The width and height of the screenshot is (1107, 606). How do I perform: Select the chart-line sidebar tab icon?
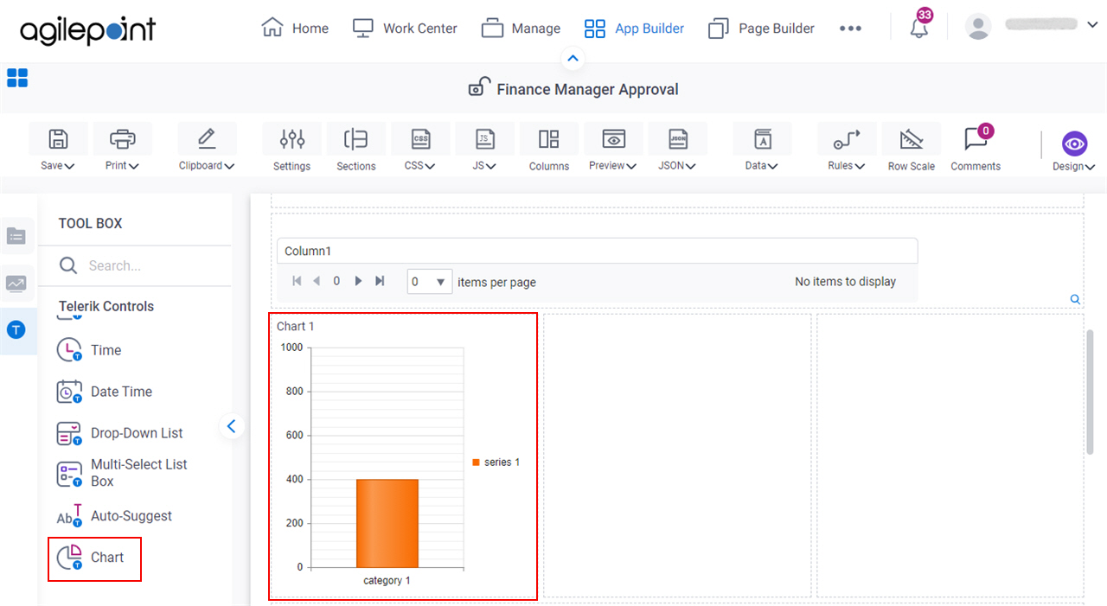click(16, 283)
